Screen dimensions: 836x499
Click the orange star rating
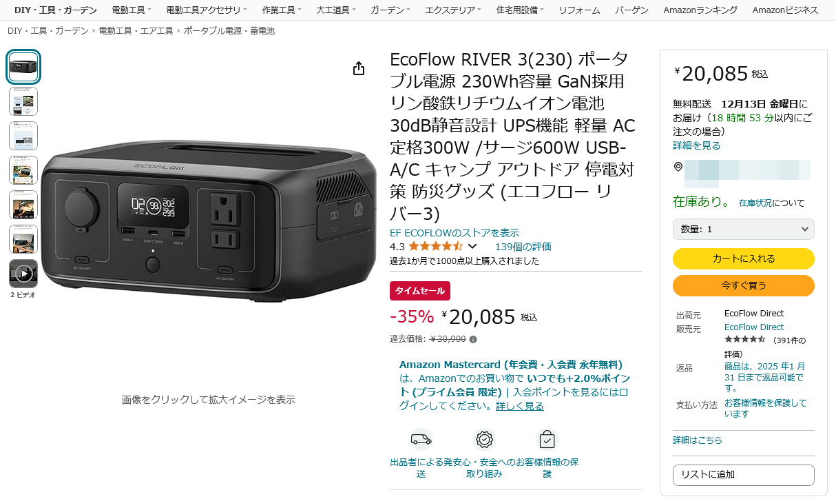click(x=435, y=246)
